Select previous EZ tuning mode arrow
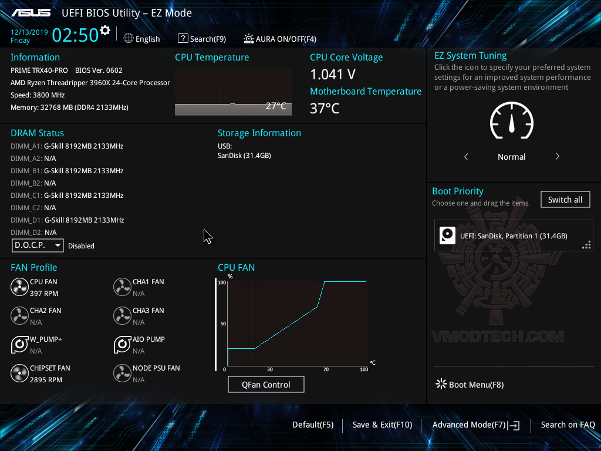This screenshot has height=451, width=601. [466, 156]
